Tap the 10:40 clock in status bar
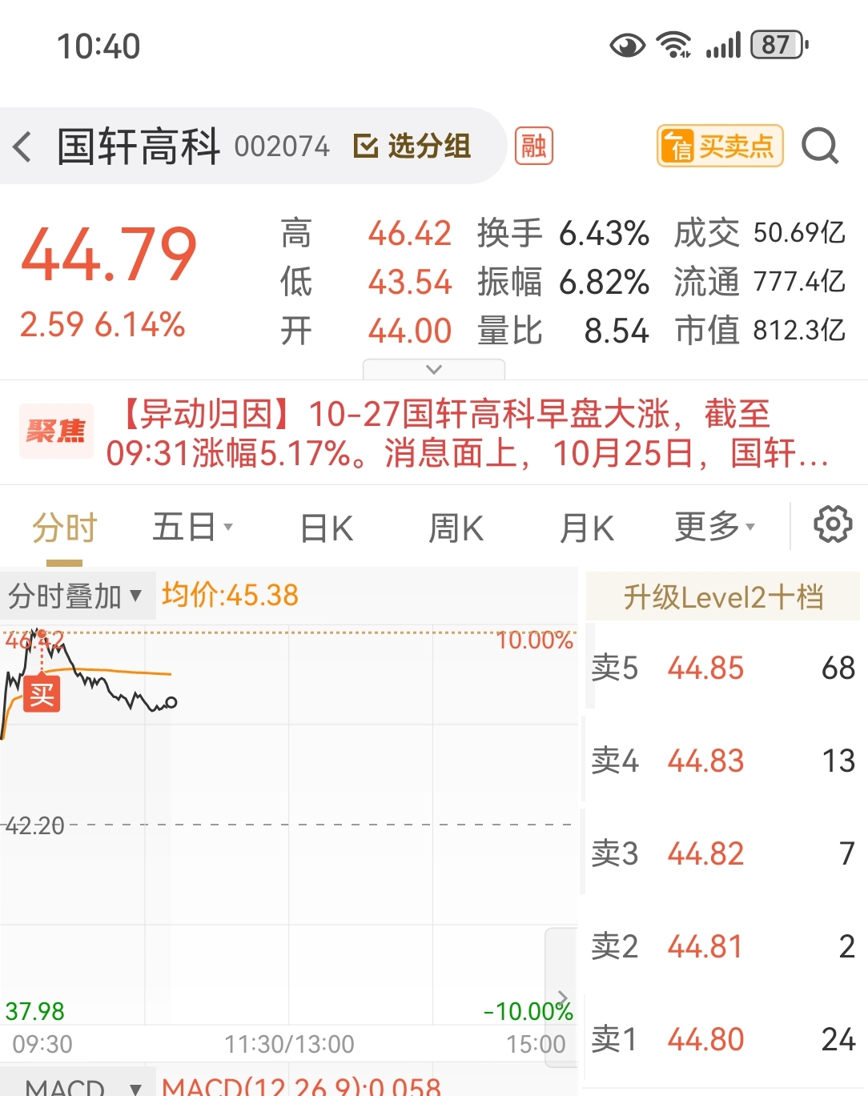Screen dimensions: 868x1096 point(98,46)
